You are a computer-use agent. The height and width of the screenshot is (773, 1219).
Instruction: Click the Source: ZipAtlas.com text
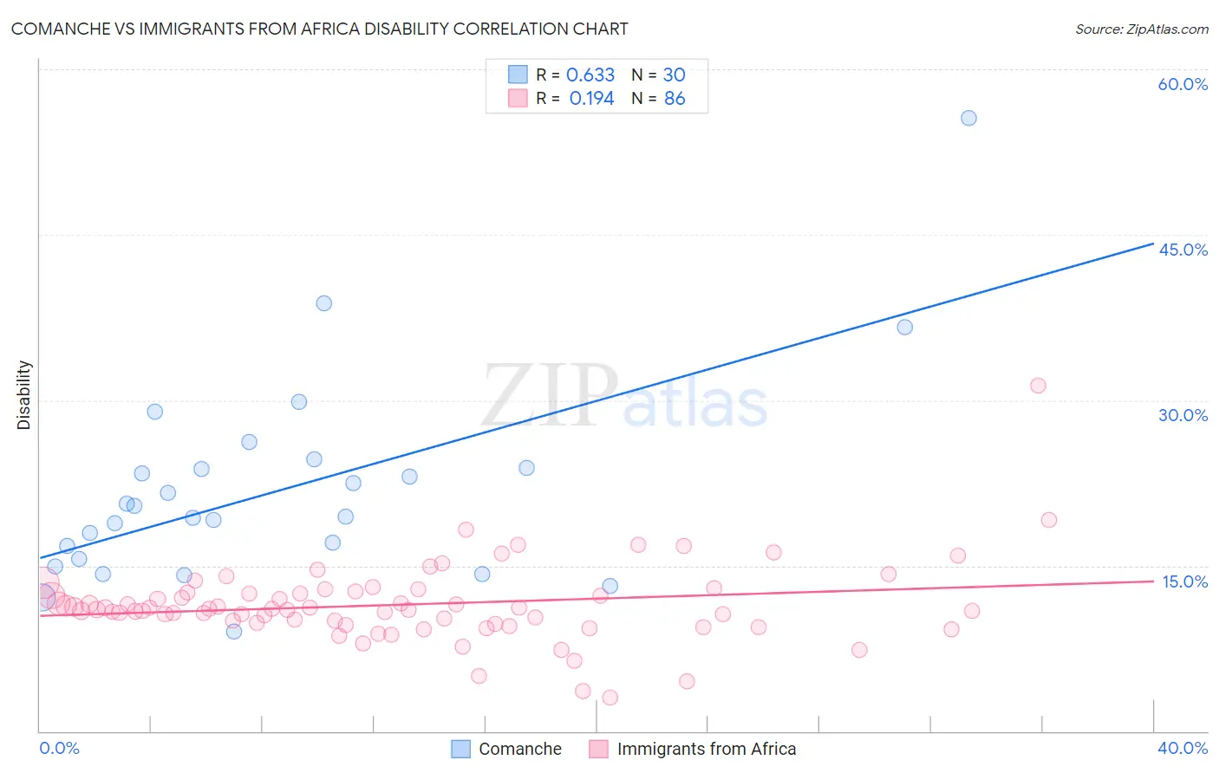tap(1142, 29)
